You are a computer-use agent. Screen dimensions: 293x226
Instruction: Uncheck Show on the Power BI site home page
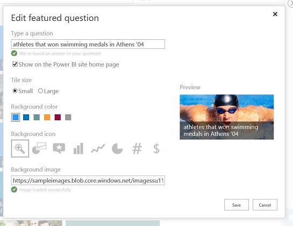pos(15,64)
